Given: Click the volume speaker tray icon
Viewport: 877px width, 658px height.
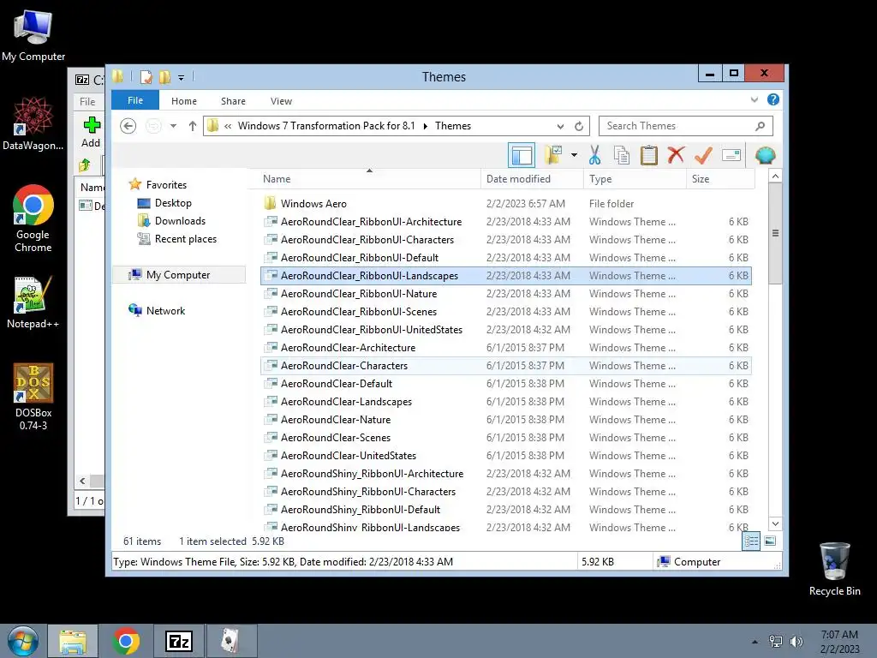Looking at the screenshot, I should point(796,642).
